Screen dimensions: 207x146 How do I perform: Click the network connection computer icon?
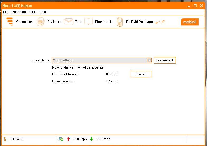click(x=61, y=139)
